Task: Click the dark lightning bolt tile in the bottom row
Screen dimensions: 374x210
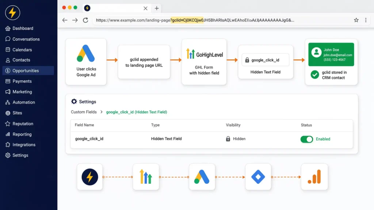Action: coord(90,177)
